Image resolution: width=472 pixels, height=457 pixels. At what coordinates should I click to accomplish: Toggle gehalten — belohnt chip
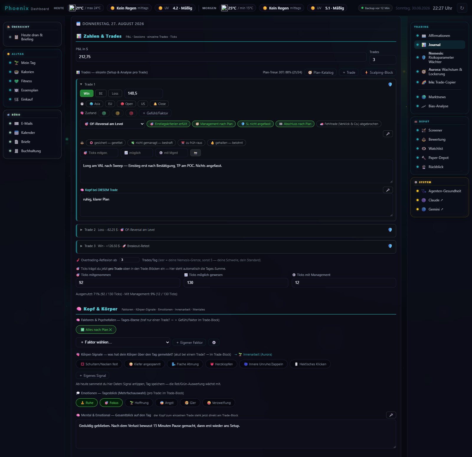coord(227,143)
